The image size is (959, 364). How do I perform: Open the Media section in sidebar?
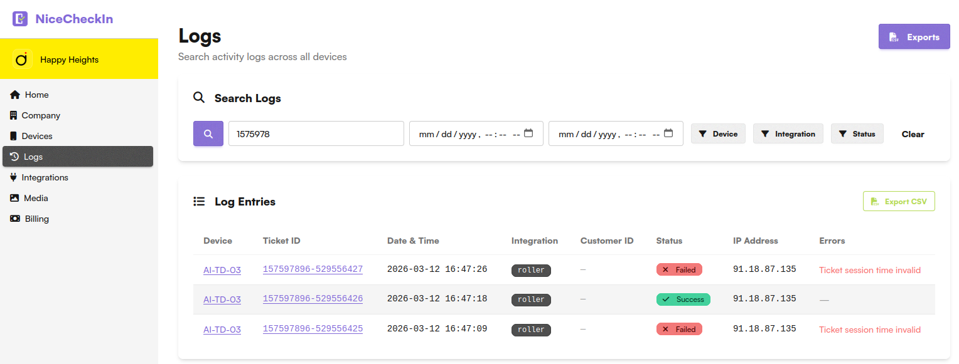[35, 198]
